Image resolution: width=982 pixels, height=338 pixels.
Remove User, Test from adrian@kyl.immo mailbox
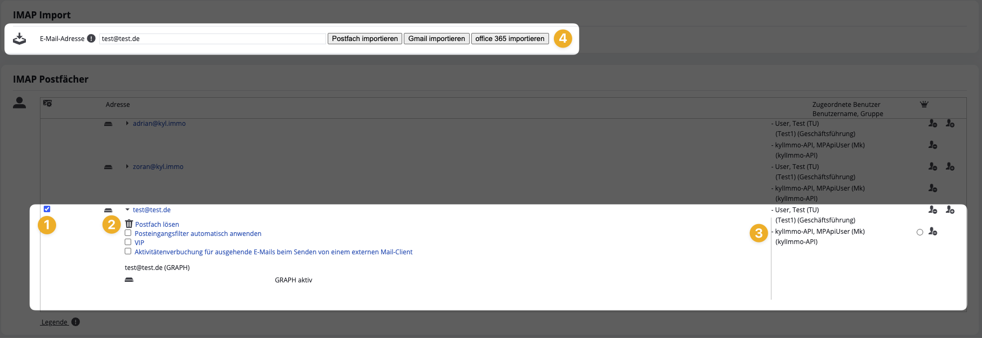coord(932,124)
